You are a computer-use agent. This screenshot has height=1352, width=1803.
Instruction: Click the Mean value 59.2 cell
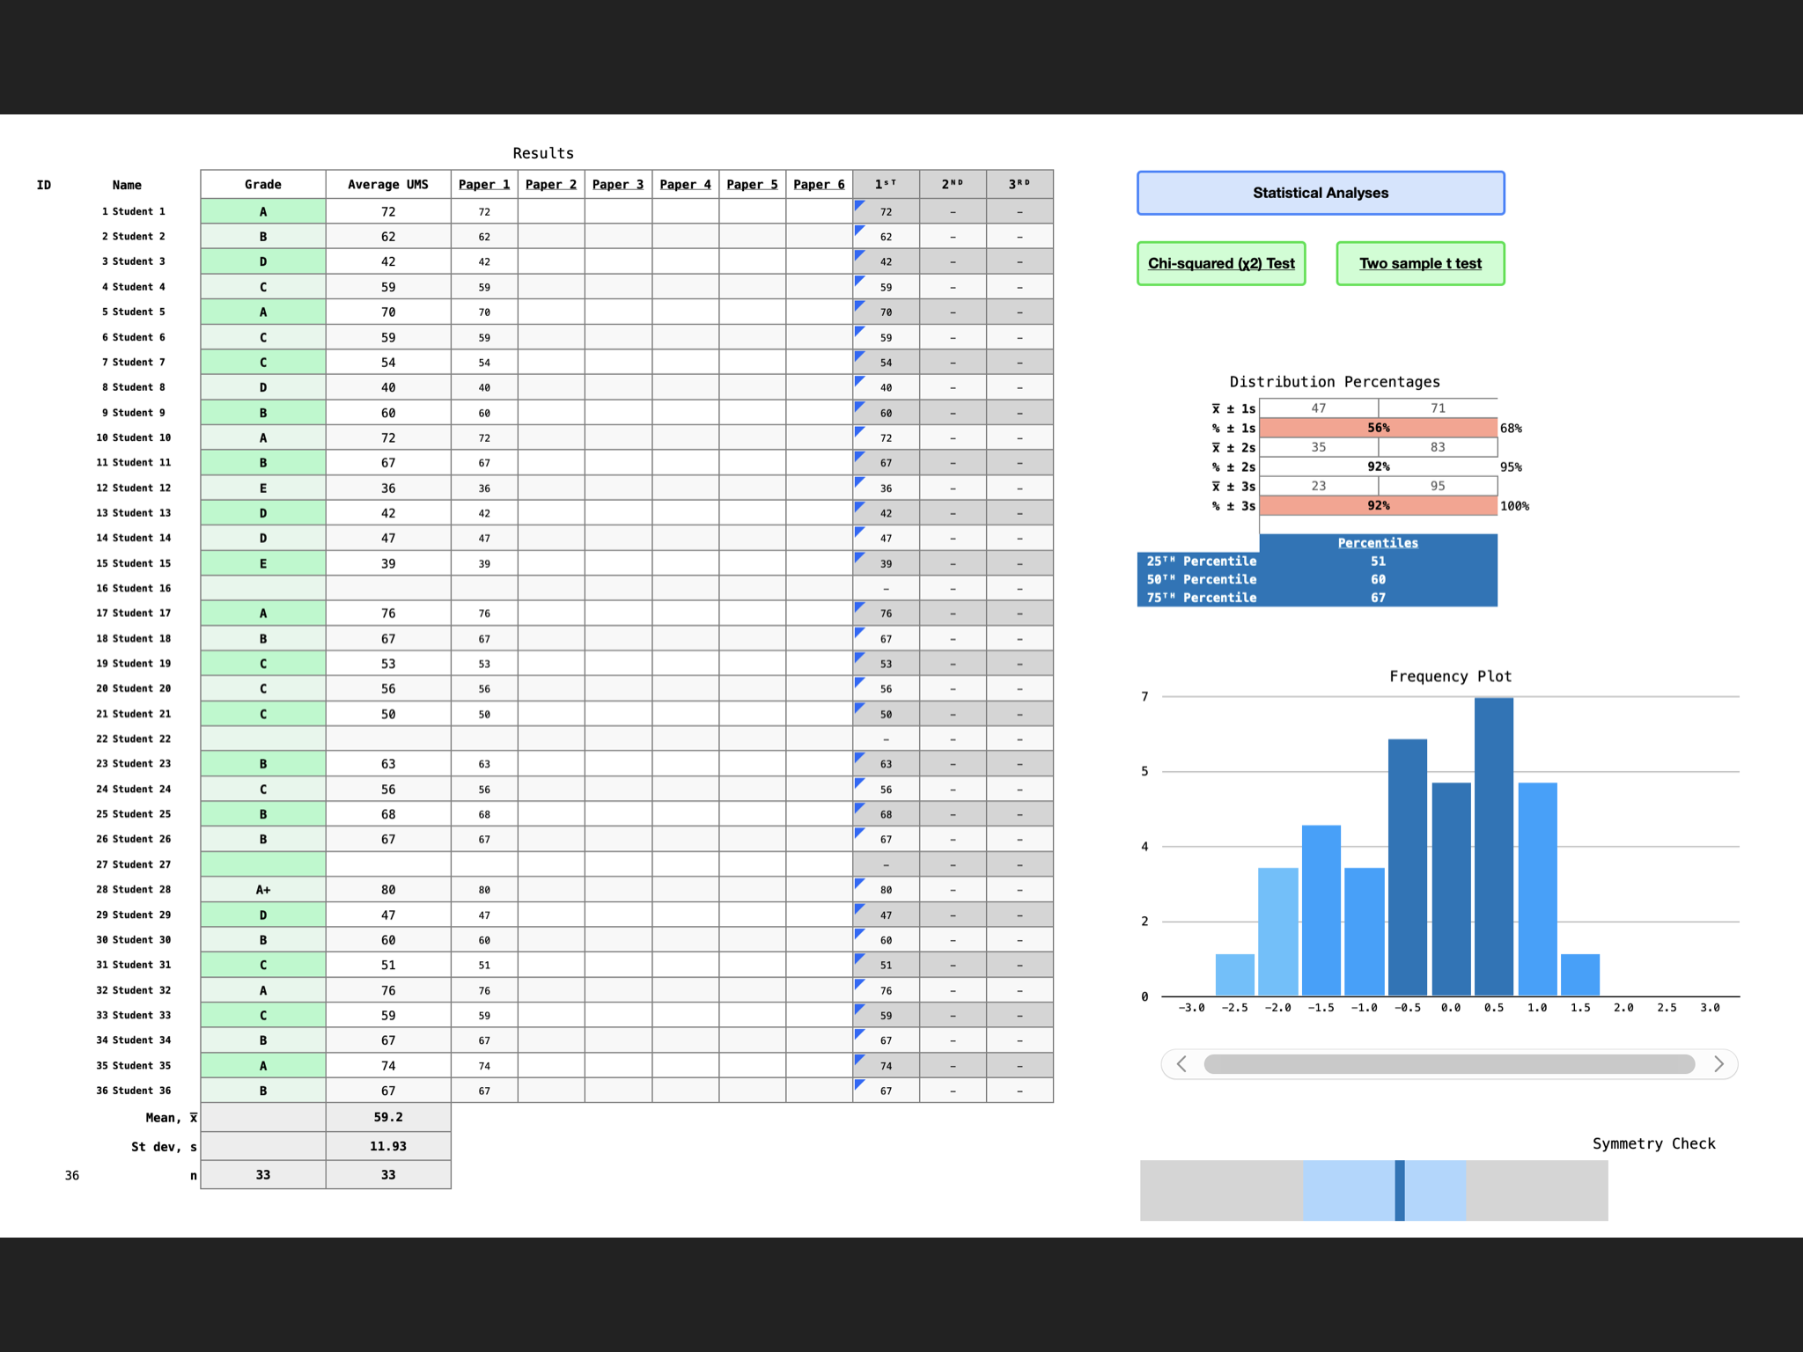[388, 1117]
